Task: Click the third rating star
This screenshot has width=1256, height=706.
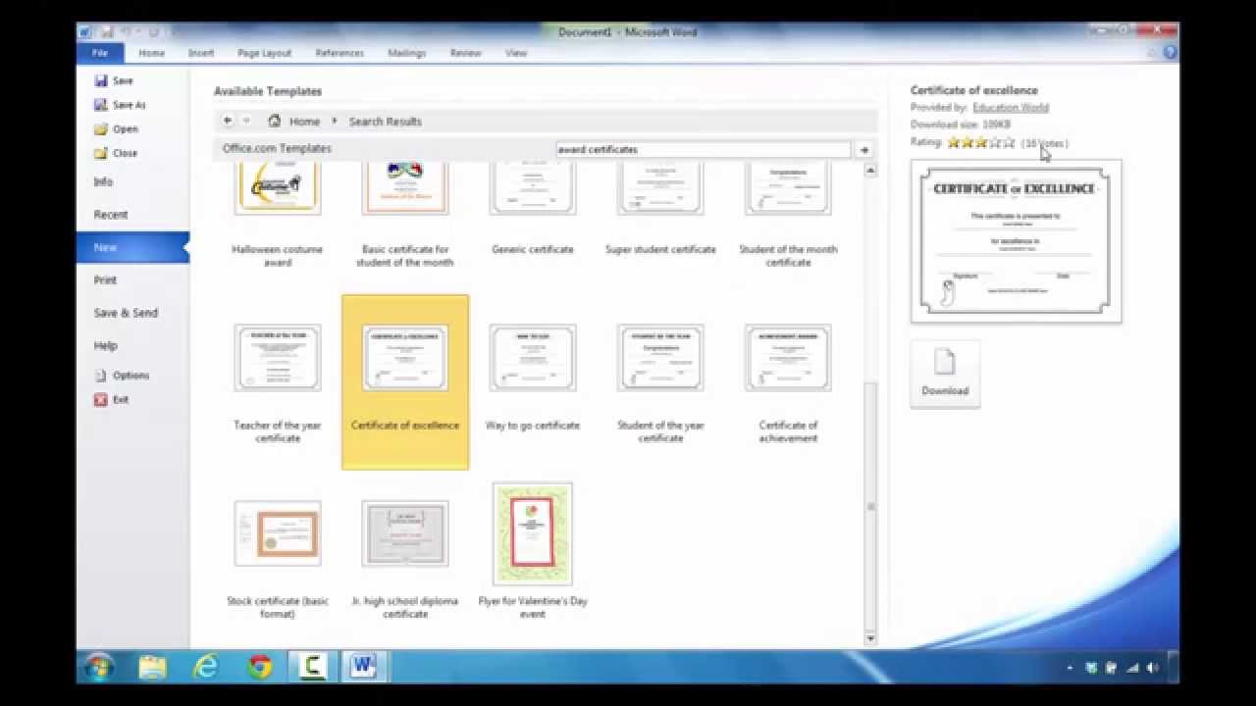Action: coord(981,143)
